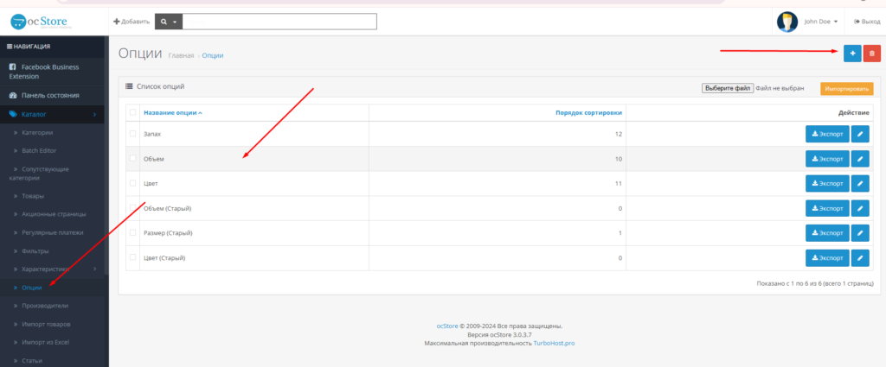Click the red delete trash button
886x367 pixels.
(x=871, y=54)
